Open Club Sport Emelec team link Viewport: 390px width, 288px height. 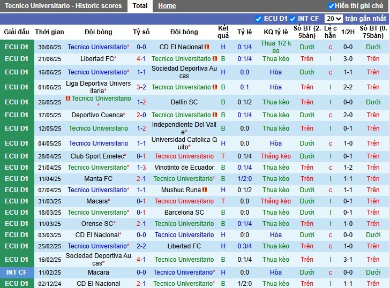(98, 156)
